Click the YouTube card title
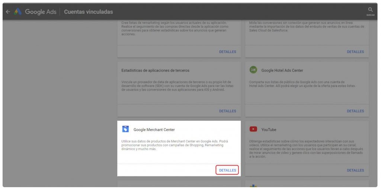Screen dimensions: 381x189 point(269,130)
